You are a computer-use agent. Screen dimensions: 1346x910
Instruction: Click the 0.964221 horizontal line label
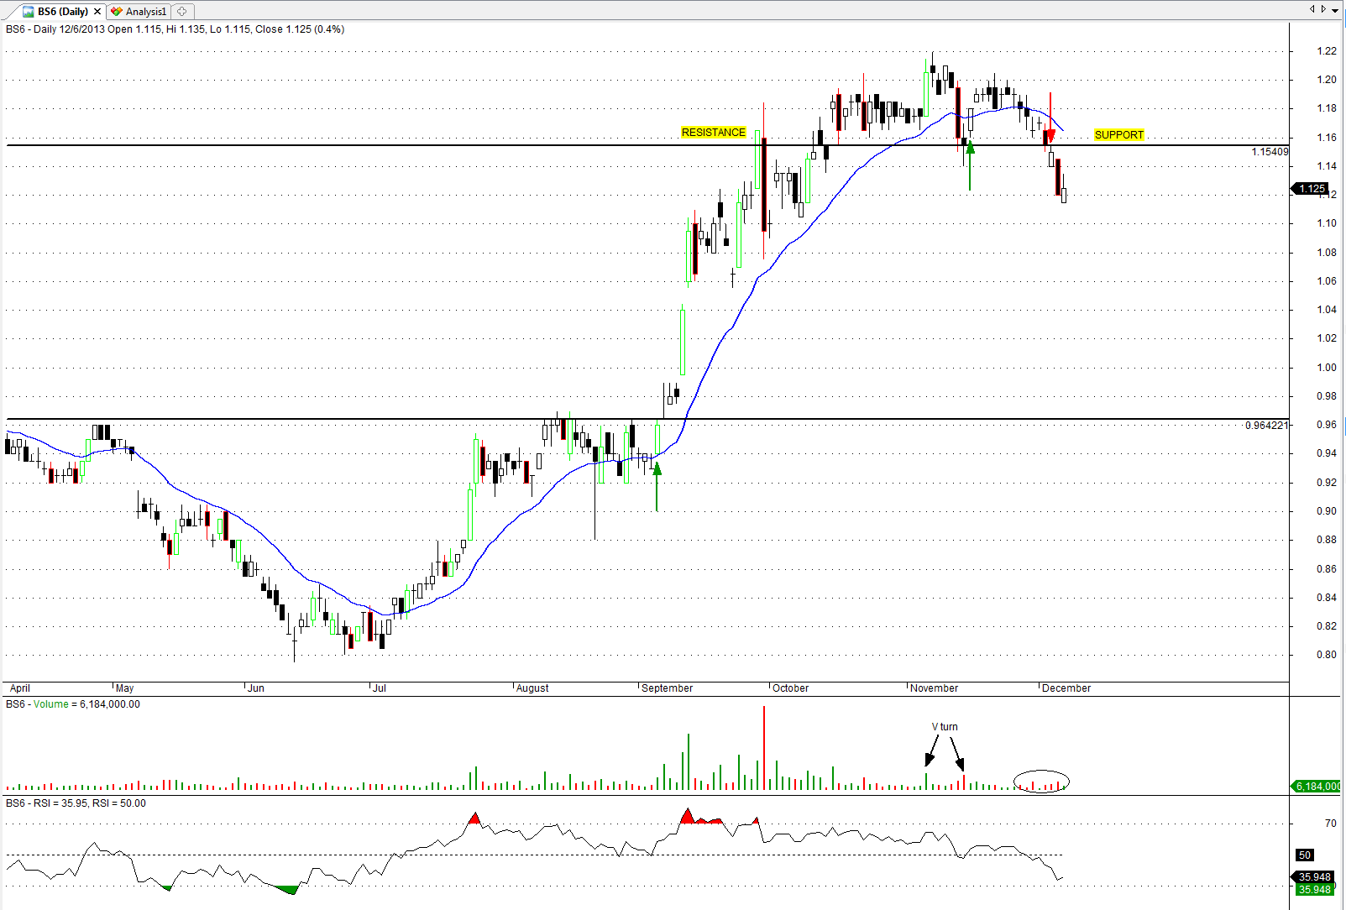pyautogui.click(x=1265, y=426)
